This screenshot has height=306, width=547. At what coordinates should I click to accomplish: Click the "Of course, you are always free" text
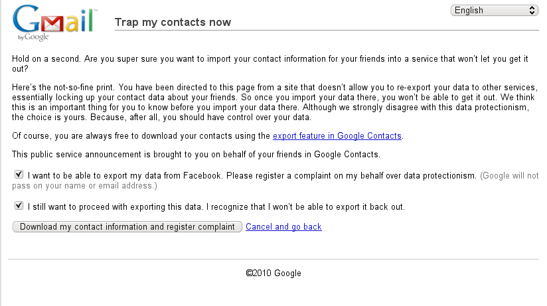coord(141,135)
